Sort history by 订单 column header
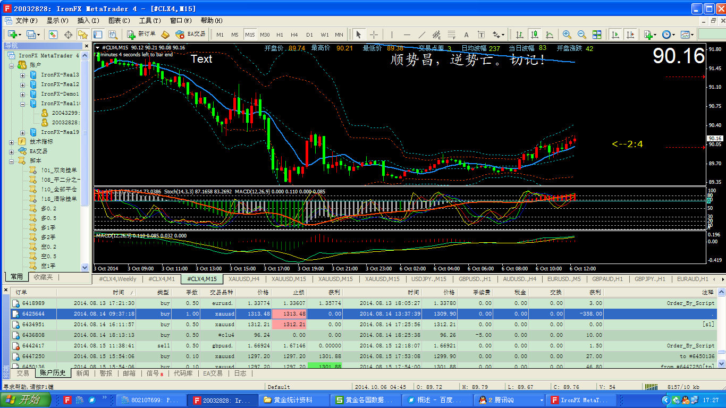The width and height of the screenshot is (726, 408). 34,292
